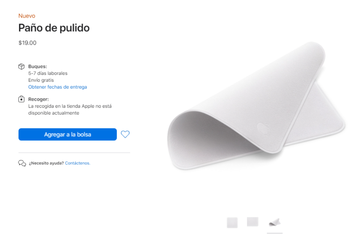This screenshot has height=237, width=358.
Task: Click the large folded cloth product image
Action: (256, 106)
